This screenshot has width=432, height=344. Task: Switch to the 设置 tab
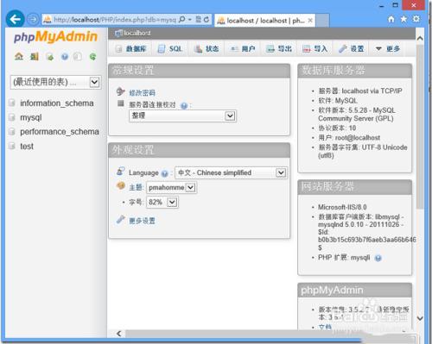[x=352, y=49]
